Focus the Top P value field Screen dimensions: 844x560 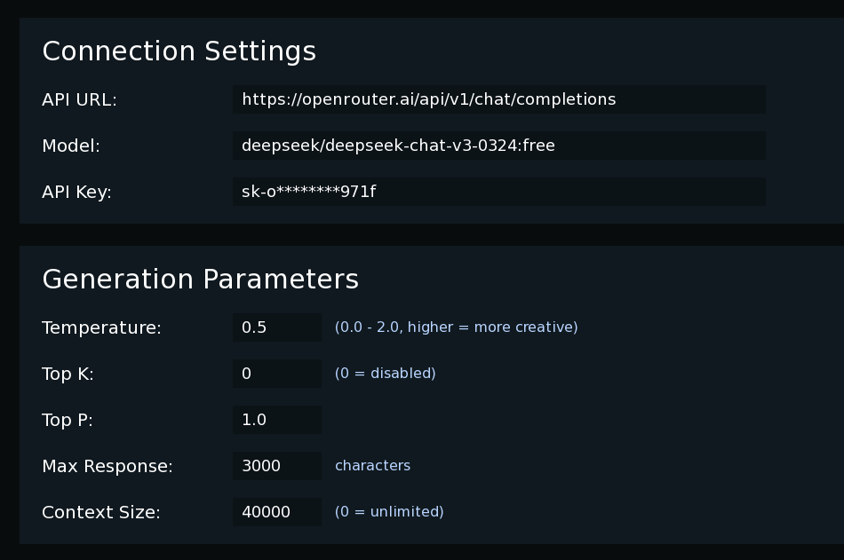click(x=276, y=420)
